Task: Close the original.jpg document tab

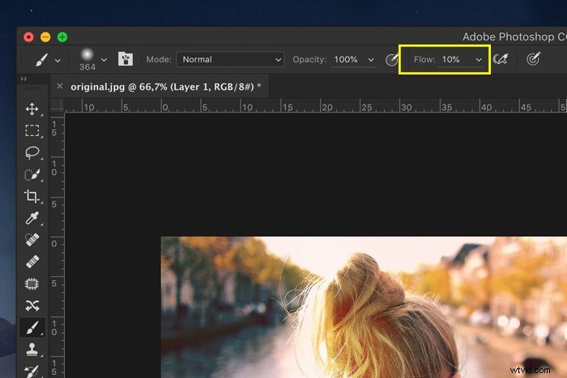Action: pos(60,86)
